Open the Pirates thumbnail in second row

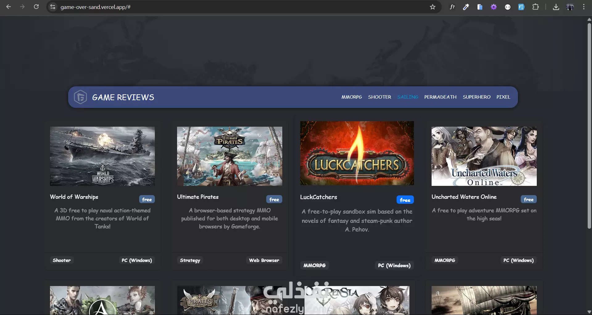(230, 300)
